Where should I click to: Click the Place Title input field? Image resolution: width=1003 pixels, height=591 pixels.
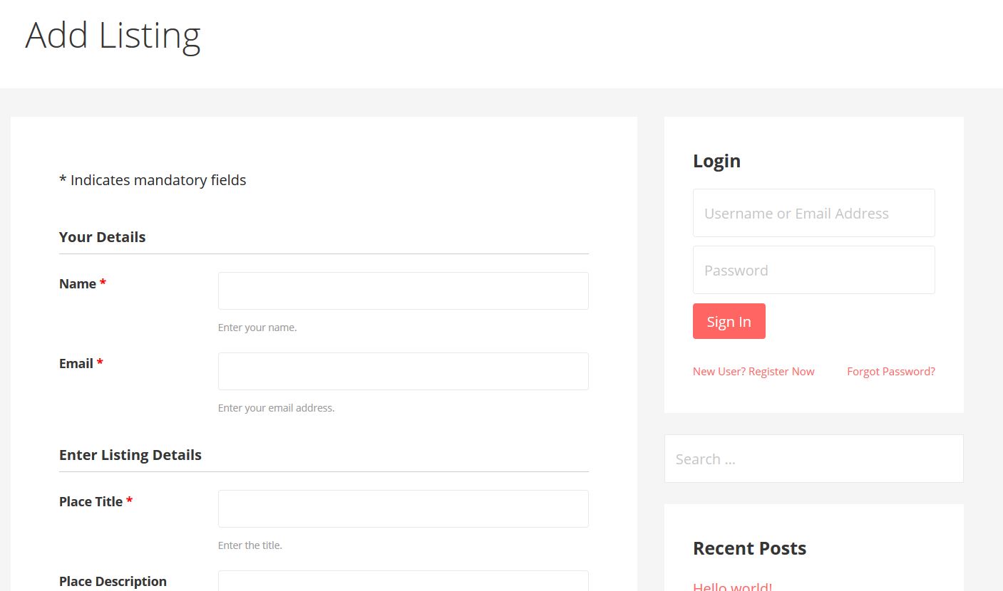pyautogui.click(x=403, y=508)
